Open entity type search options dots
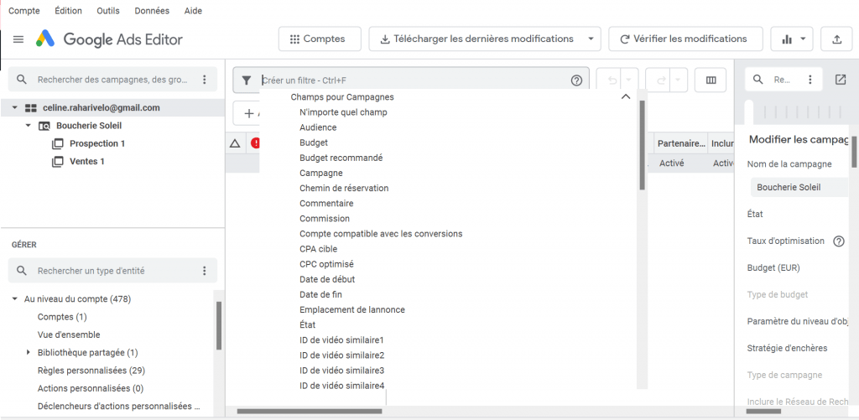 pyautogui.click(x=205, y=271)
